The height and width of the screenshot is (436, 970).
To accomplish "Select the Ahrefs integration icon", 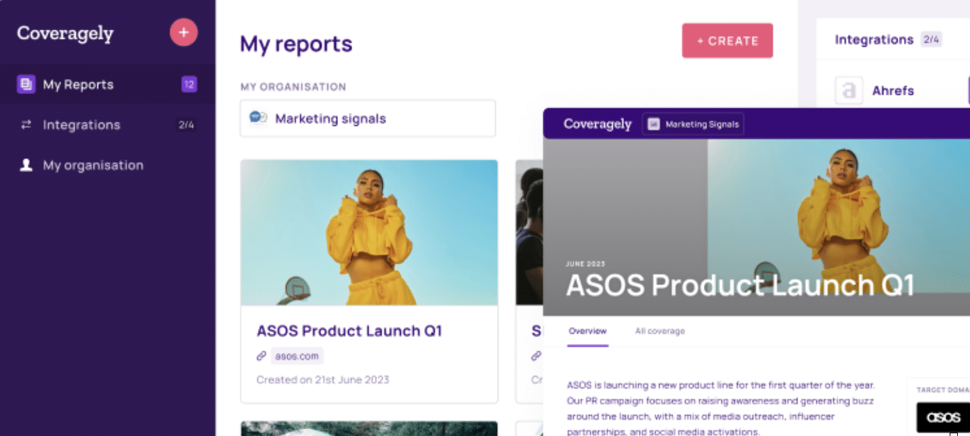I will point(848,90).
